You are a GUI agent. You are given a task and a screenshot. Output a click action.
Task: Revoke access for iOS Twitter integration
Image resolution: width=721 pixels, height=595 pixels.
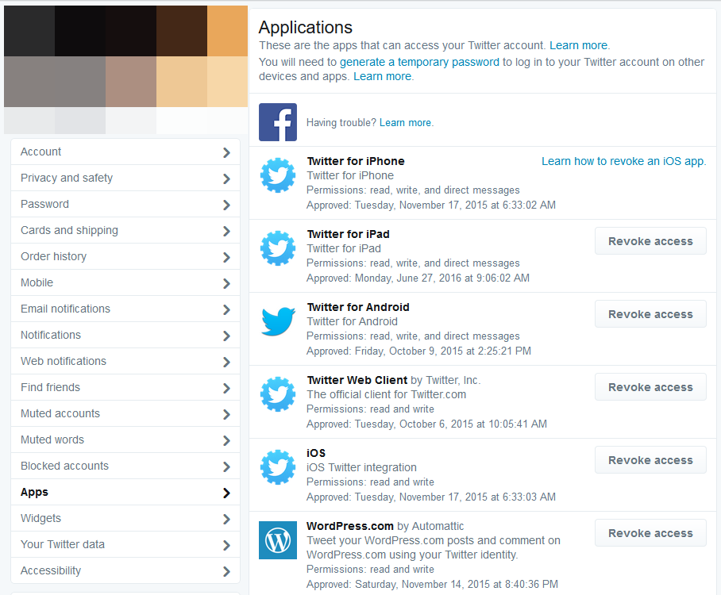[x=650, y=460]
